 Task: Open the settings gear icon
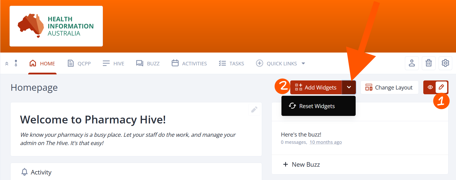tap(445, 63)
